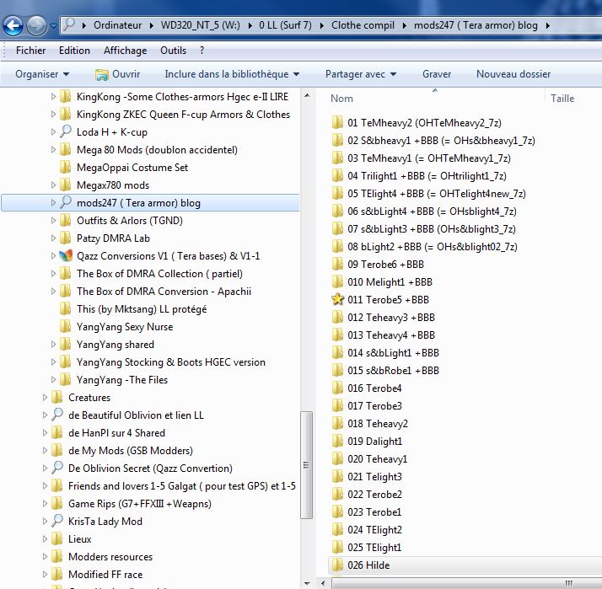
Task: Expand the Creatures tree folder
Action: tap(45, 398)
